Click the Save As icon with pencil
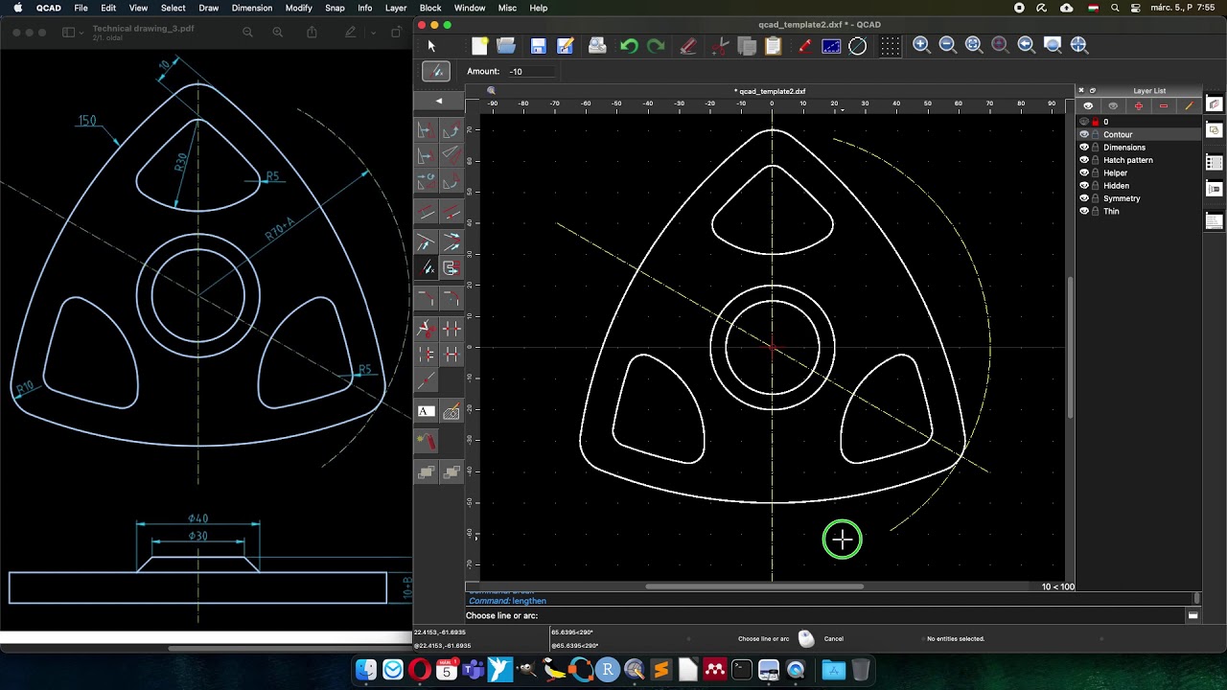Image resolution: width=1227 pixels, height=690 pixels. click(566, 45)
